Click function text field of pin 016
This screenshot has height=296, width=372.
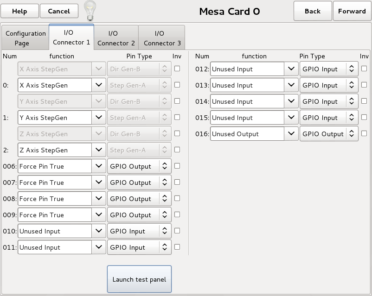247,134
